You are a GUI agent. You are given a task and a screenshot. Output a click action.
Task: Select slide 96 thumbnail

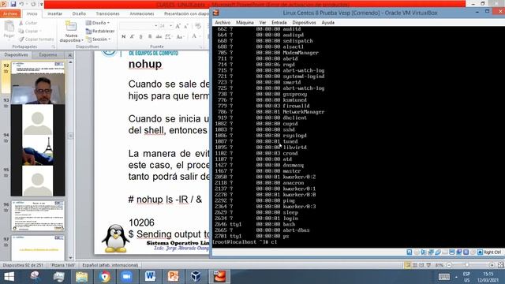click(x=38, y=215)
